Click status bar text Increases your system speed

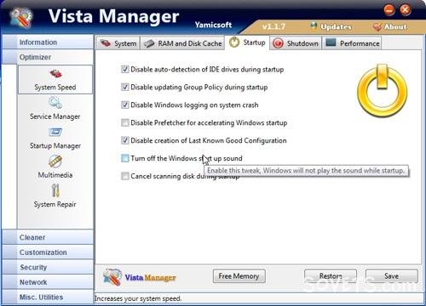coord(138,298)
